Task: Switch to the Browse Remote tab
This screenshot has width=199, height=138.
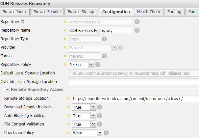Action: [47, 12]
